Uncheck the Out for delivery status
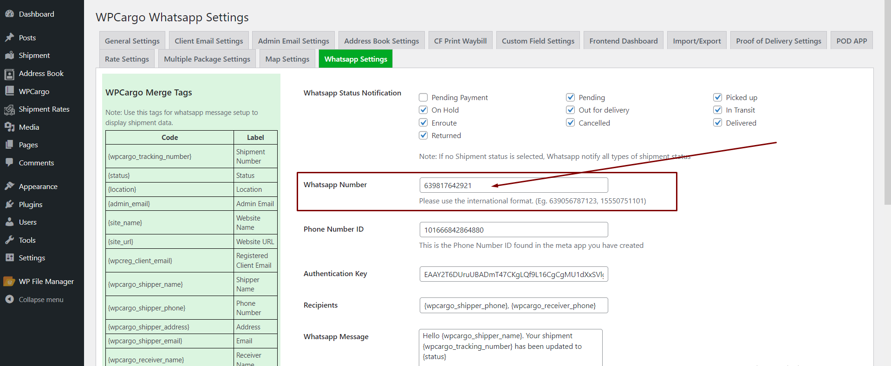The image size is (891, 366). click(x=570, y=110)
